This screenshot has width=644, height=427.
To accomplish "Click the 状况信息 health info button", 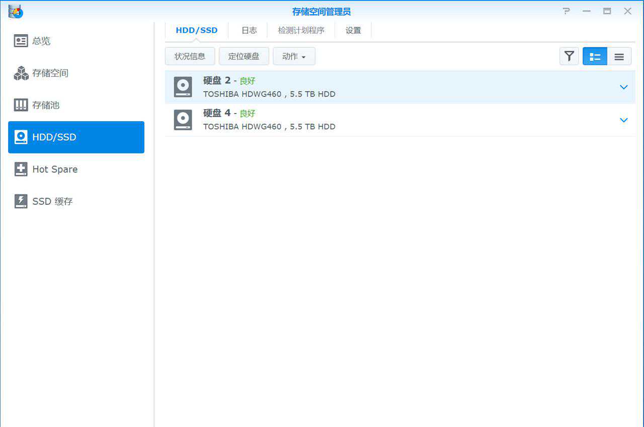I will click(190, 56).
